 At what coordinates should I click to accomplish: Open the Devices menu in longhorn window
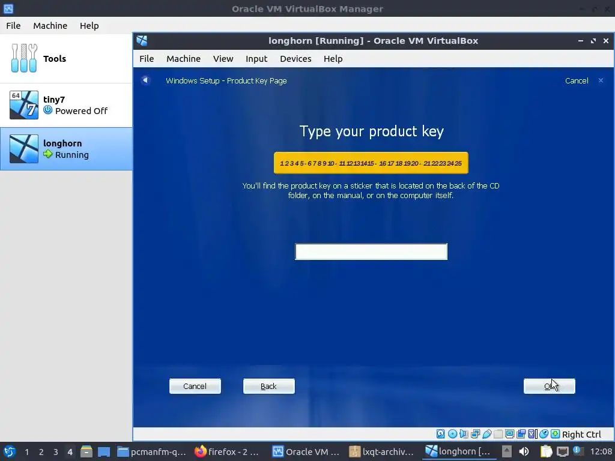[295, 58]
